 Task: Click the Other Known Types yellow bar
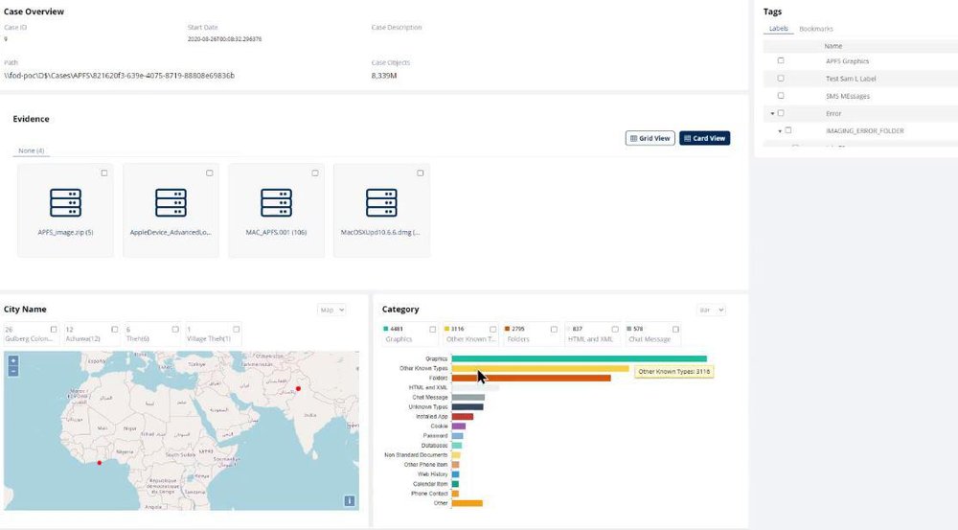[x=540, y=369]
